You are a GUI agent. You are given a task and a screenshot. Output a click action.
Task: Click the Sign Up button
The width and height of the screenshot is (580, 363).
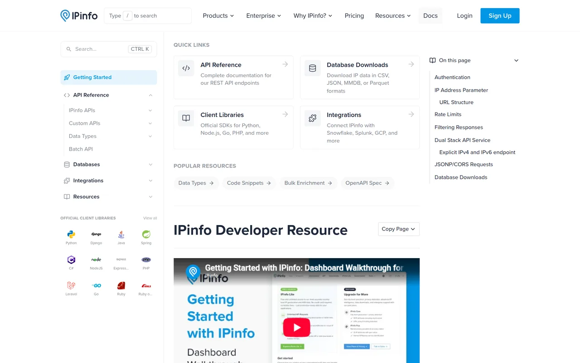[x=500, y=15]
